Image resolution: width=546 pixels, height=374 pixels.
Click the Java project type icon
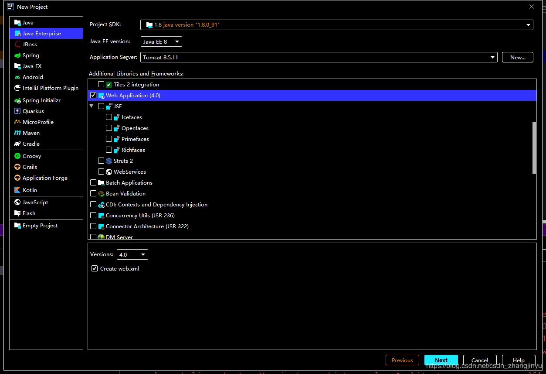(17, 23)
